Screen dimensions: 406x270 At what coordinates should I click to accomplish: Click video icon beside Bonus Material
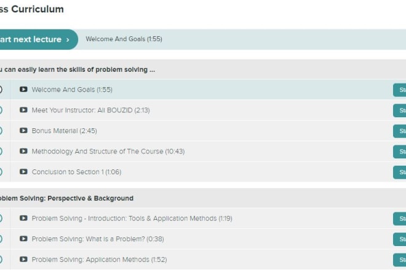pos(23,131)
